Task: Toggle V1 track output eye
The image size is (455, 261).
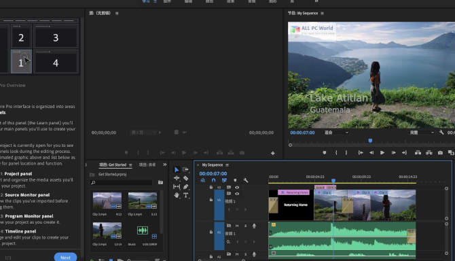Action: point(237,194)
